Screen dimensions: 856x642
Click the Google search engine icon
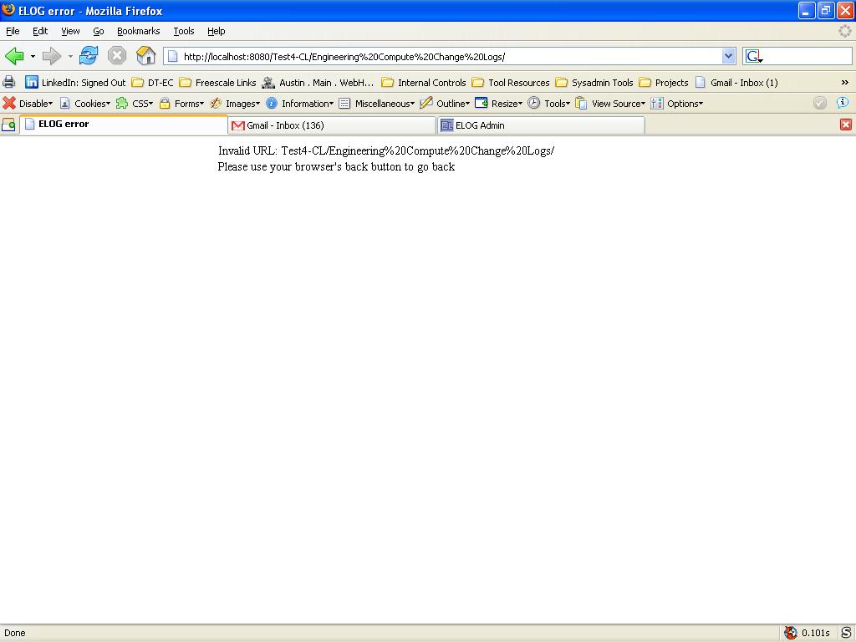pos(754,56)
